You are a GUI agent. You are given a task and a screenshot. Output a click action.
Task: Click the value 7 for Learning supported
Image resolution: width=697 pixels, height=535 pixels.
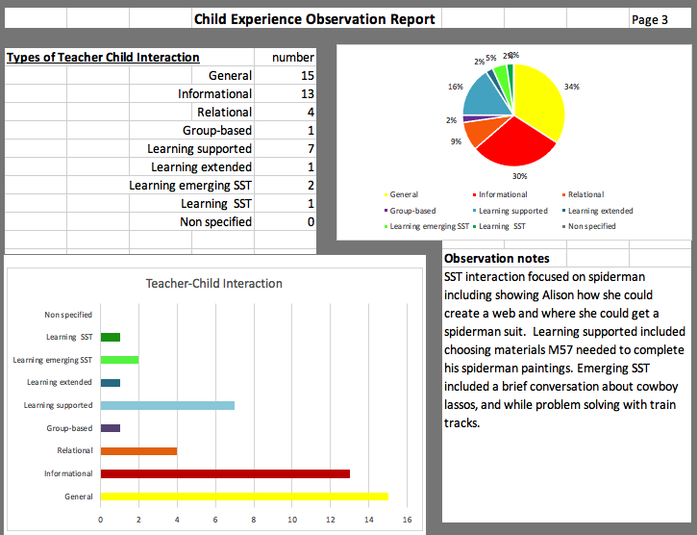(311, 148)
